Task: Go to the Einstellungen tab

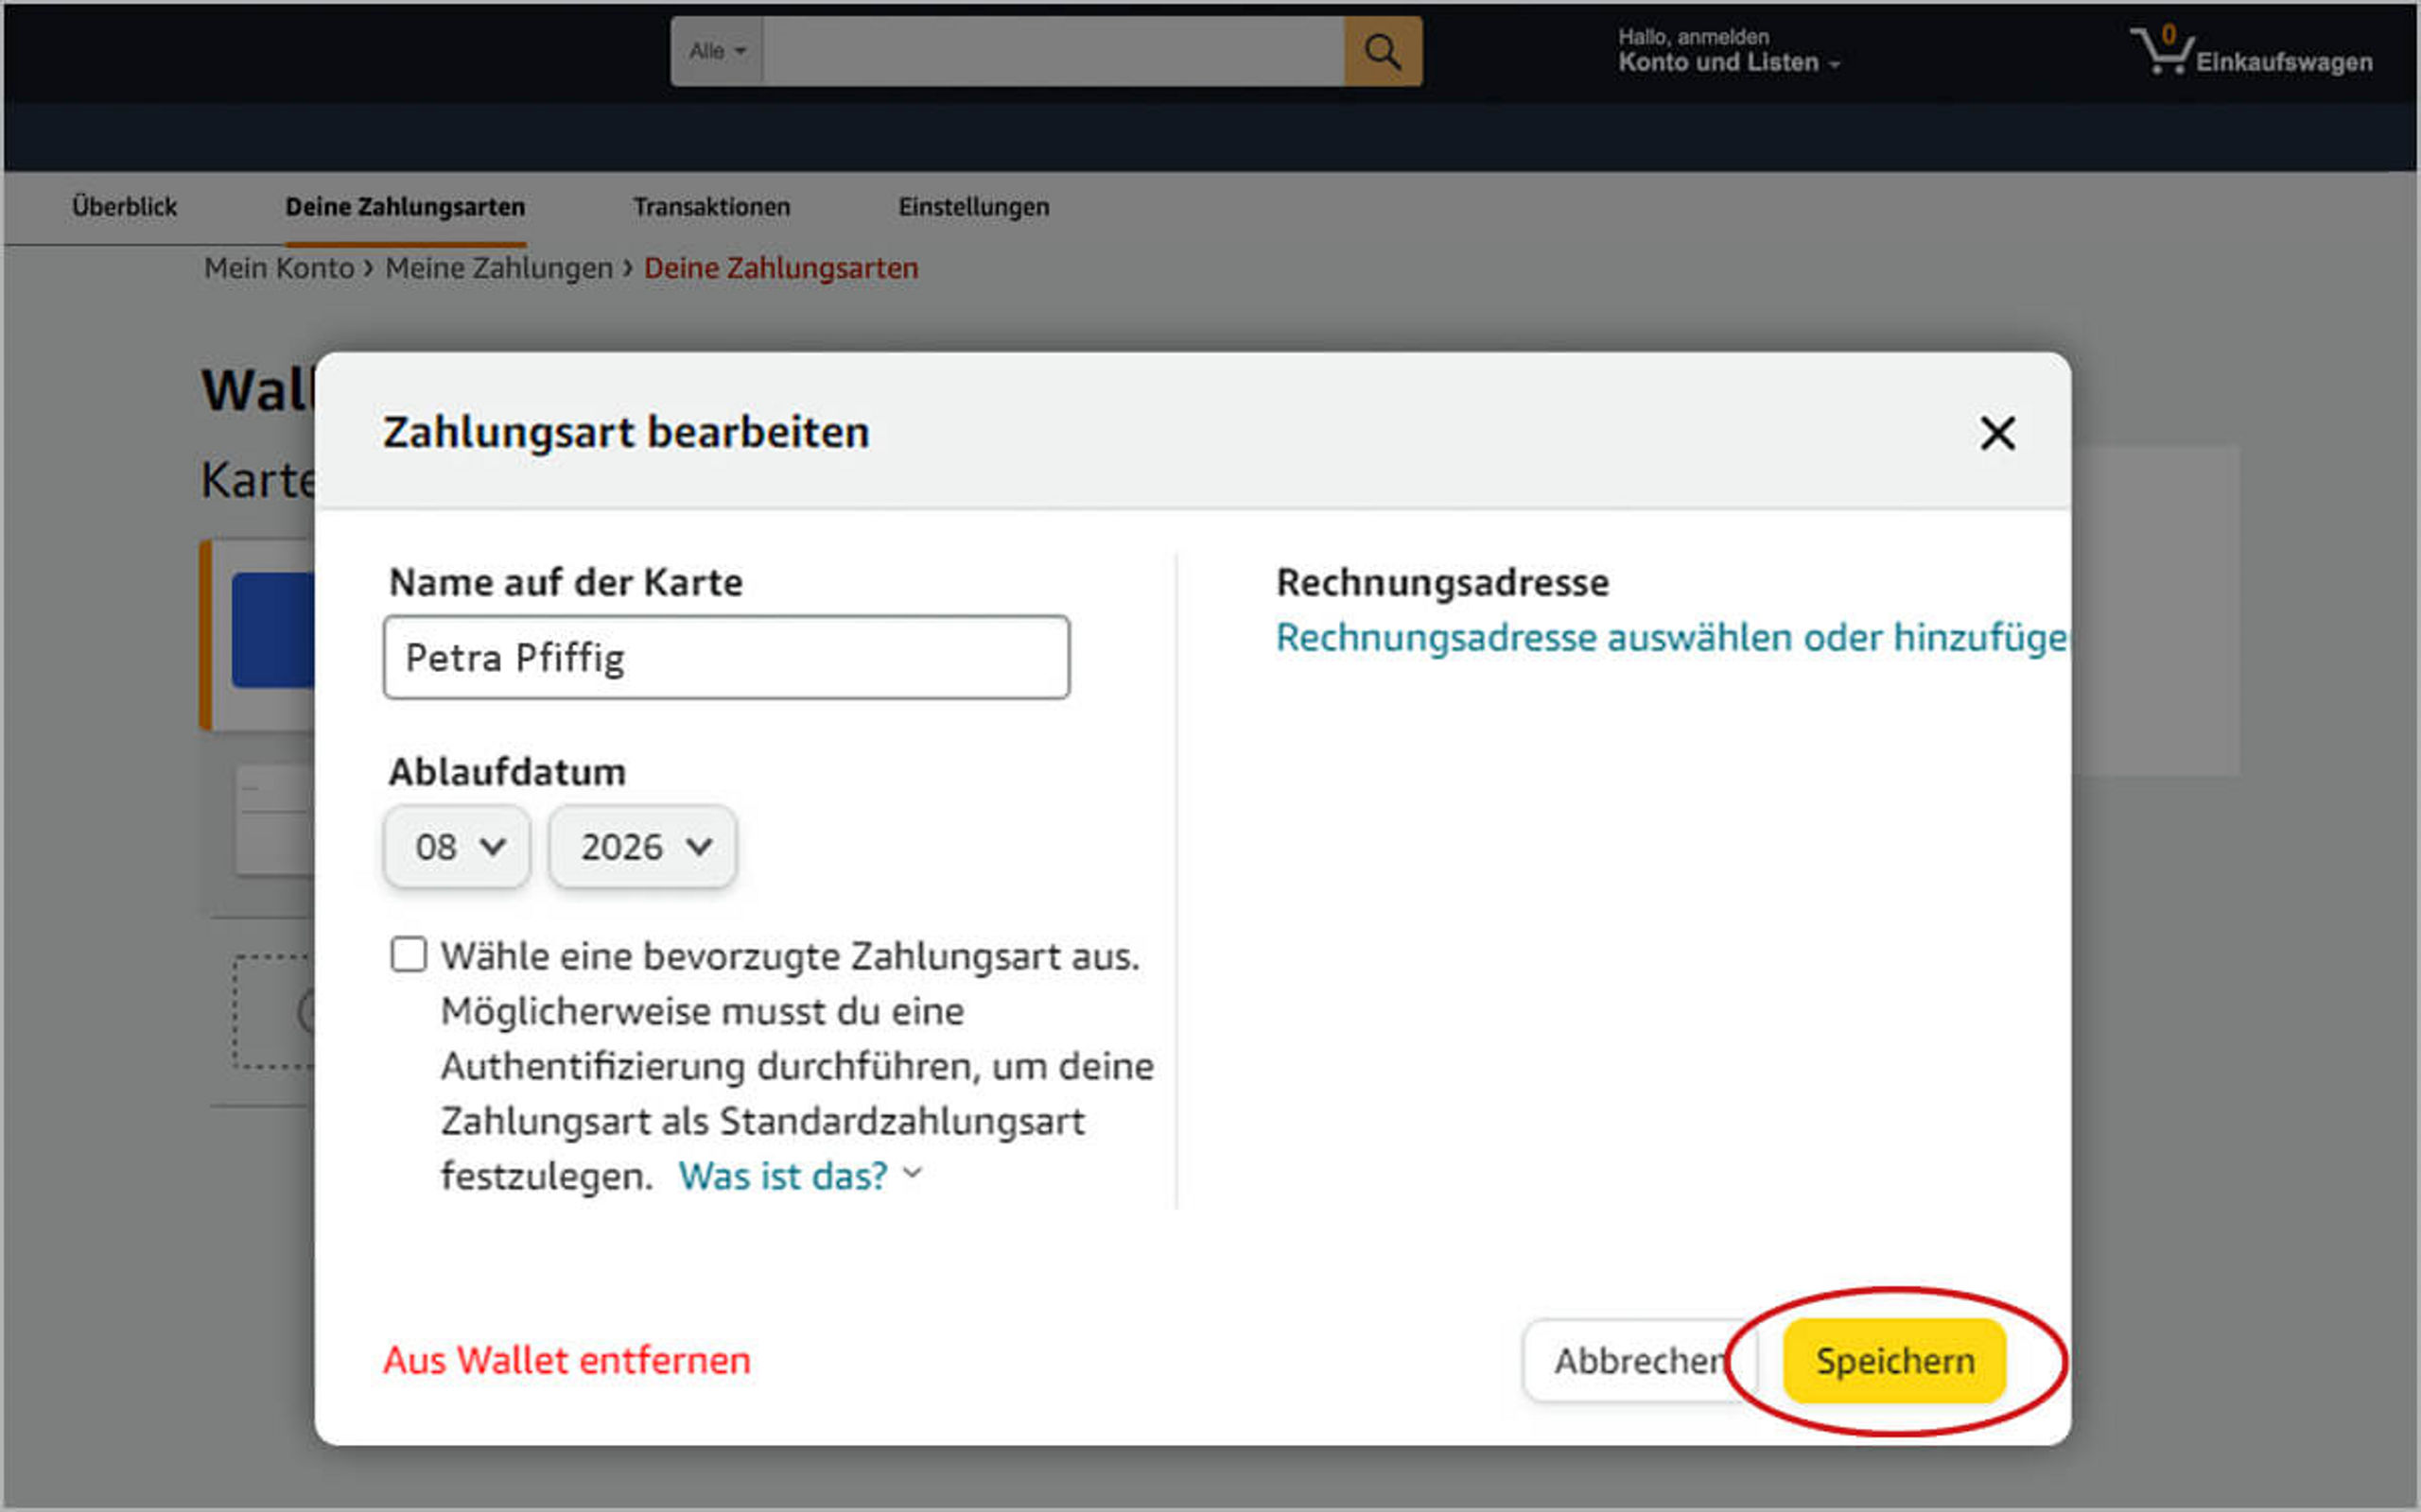Action: [x=973, y=207]
